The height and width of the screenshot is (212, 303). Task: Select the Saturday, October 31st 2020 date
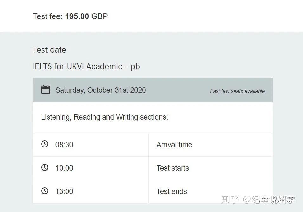100,90
